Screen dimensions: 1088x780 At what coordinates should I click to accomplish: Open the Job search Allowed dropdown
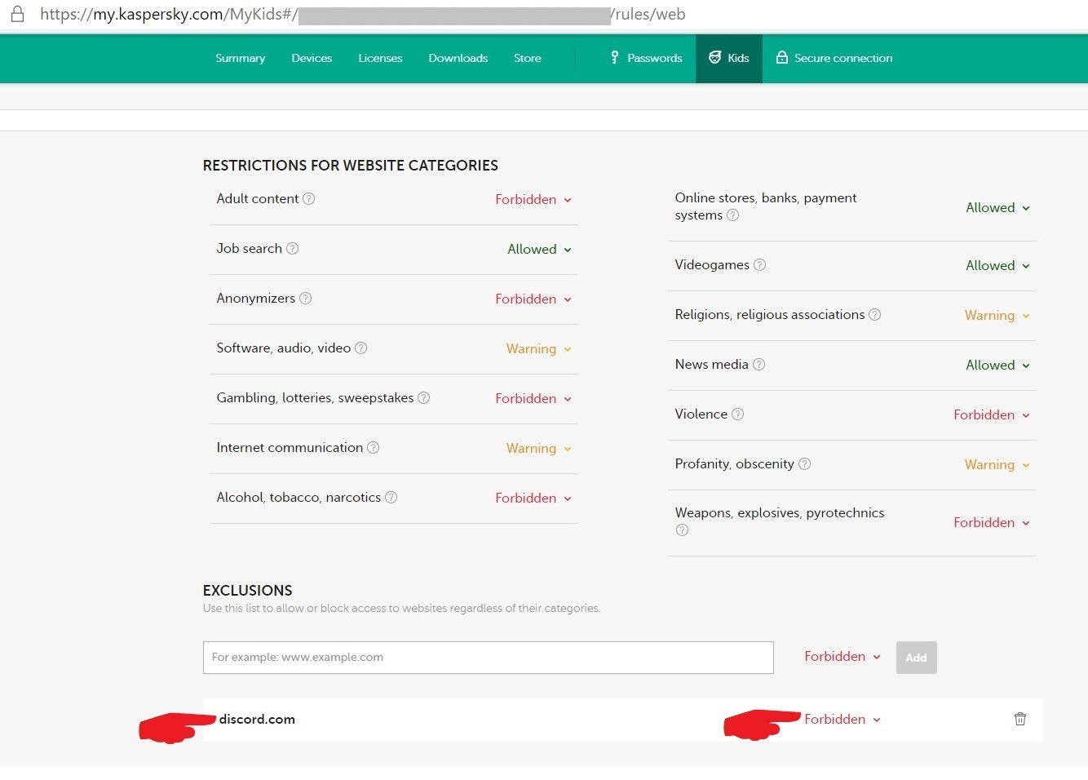(539, 249)
